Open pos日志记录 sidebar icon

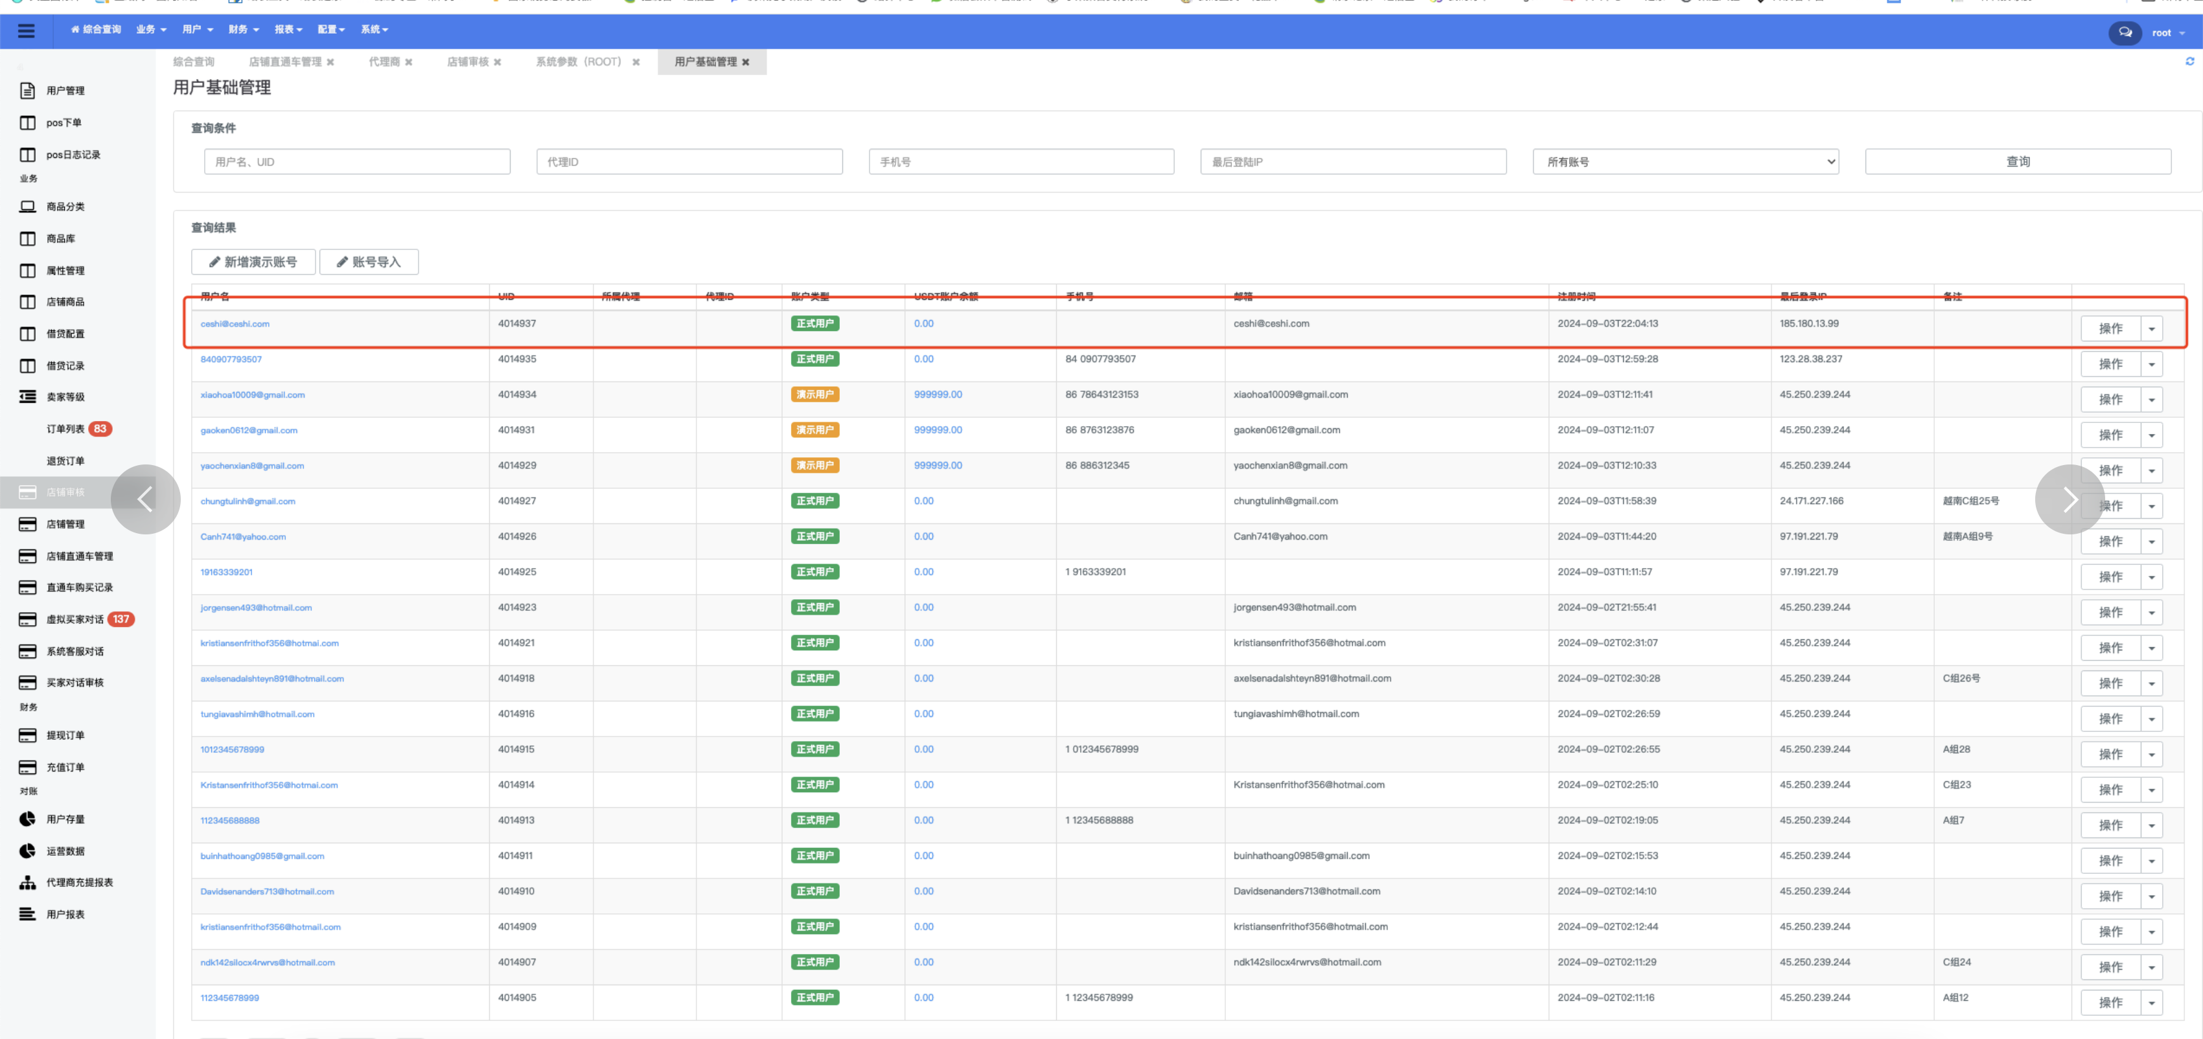click(x=27, y=155)
